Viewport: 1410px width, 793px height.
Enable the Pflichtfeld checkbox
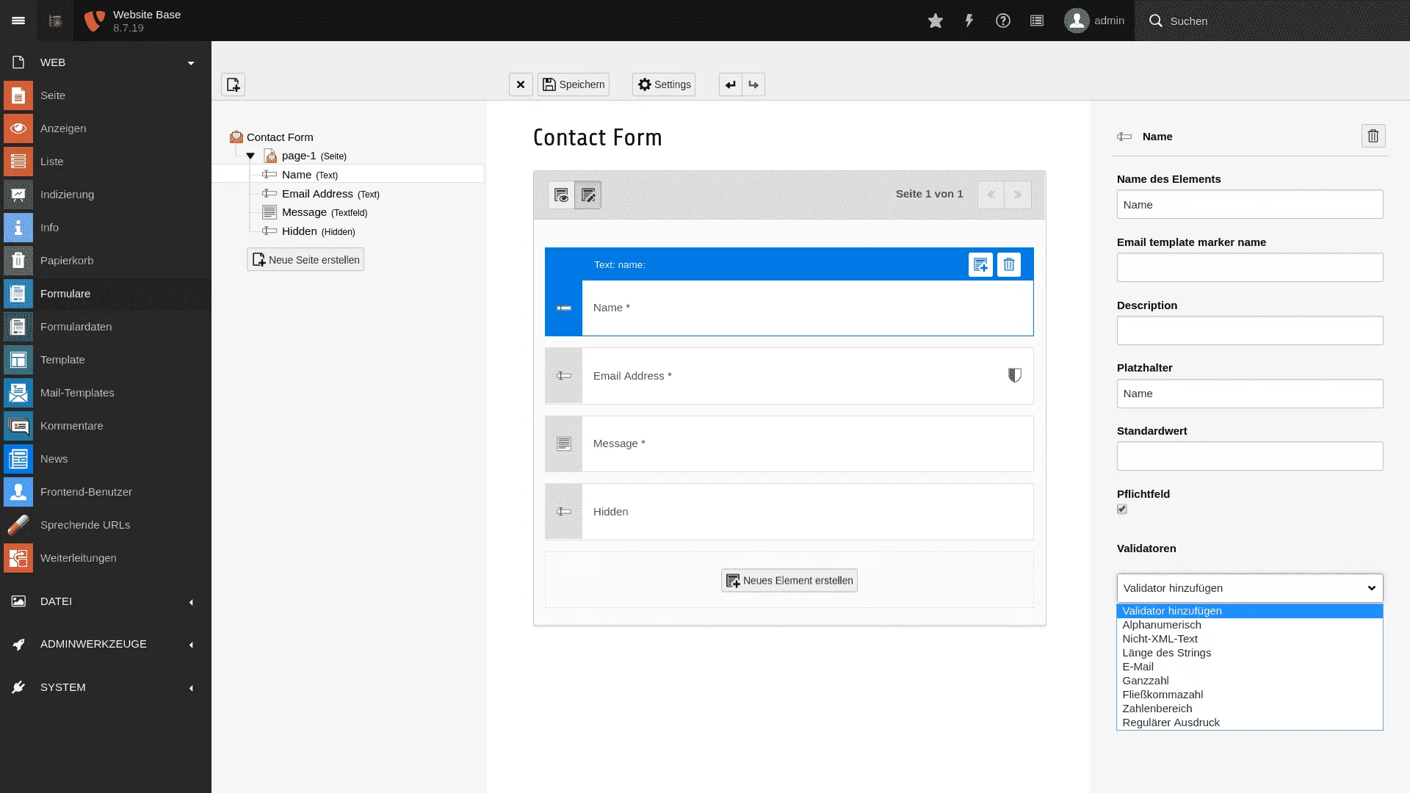[x=1121, y=509]
